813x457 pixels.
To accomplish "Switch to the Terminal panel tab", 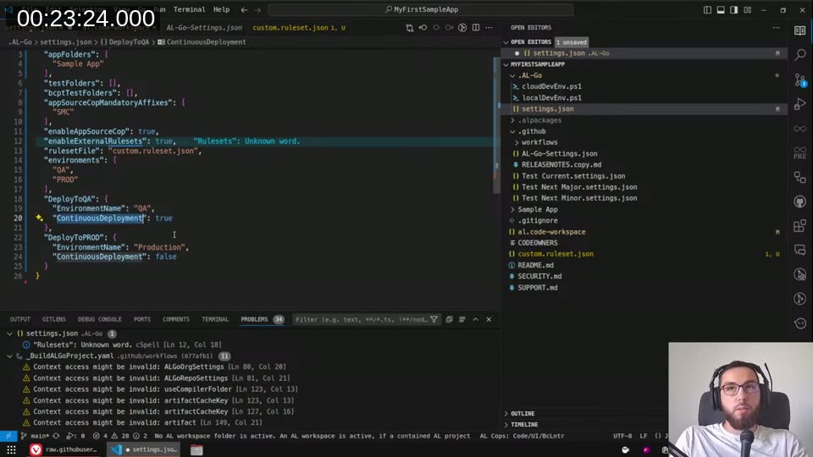I will click(x=215, y=319).
